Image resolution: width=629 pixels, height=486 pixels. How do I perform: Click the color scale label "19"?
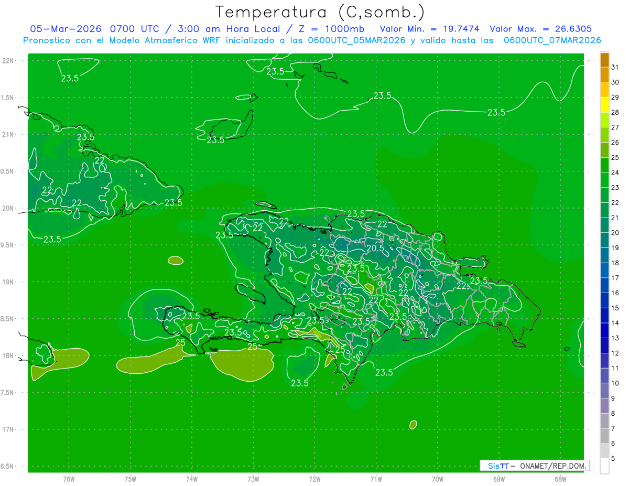(x=615, y=248)
